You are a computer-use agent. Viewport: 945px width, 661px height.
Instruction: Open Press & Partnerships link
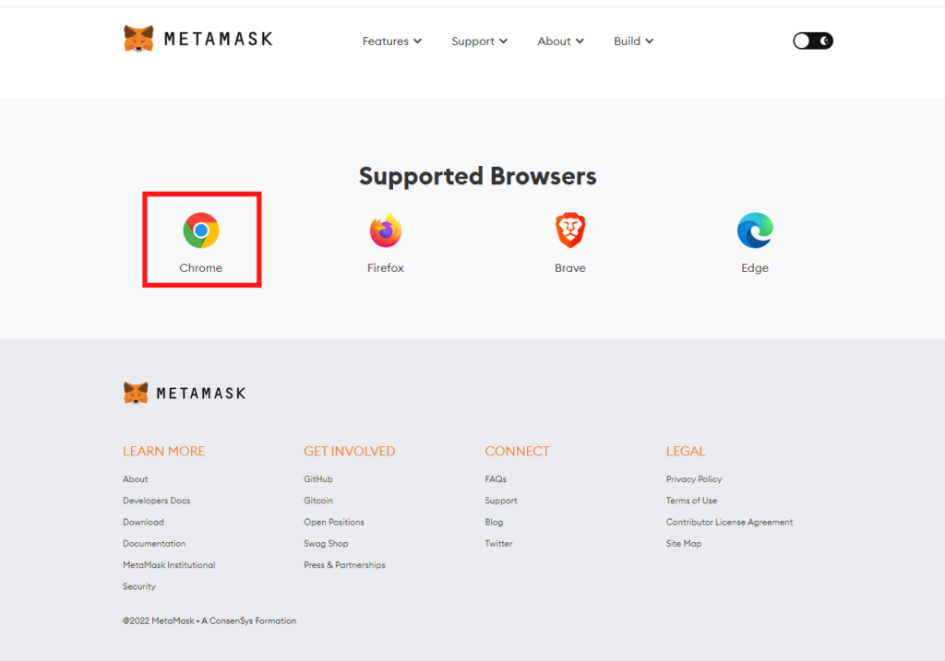[345, 565]
